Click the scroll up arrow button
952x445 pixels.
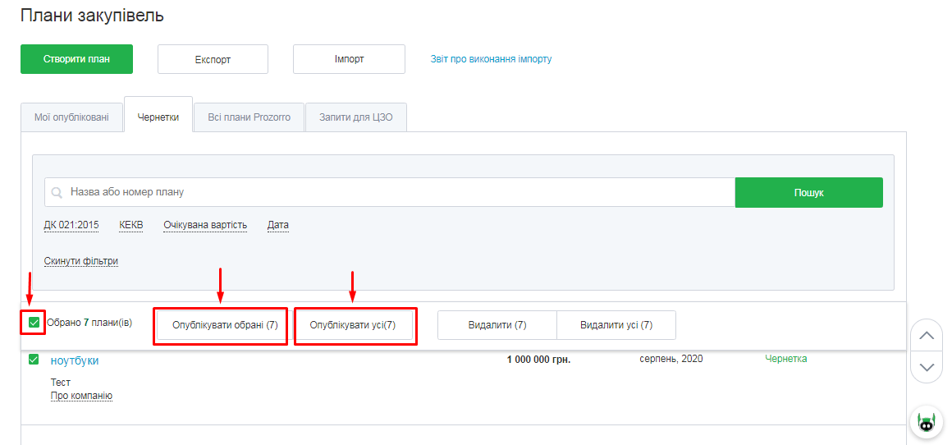926,335
